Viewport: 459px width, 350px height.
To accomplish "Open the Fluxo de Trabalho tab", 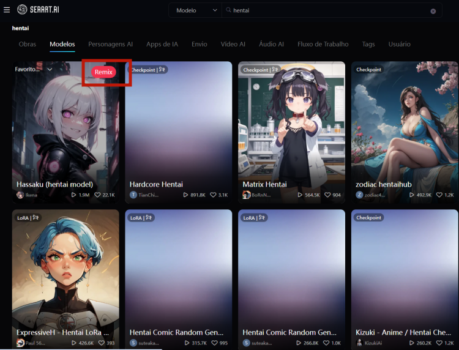I will pyautogui.click(x=323, y=44).
